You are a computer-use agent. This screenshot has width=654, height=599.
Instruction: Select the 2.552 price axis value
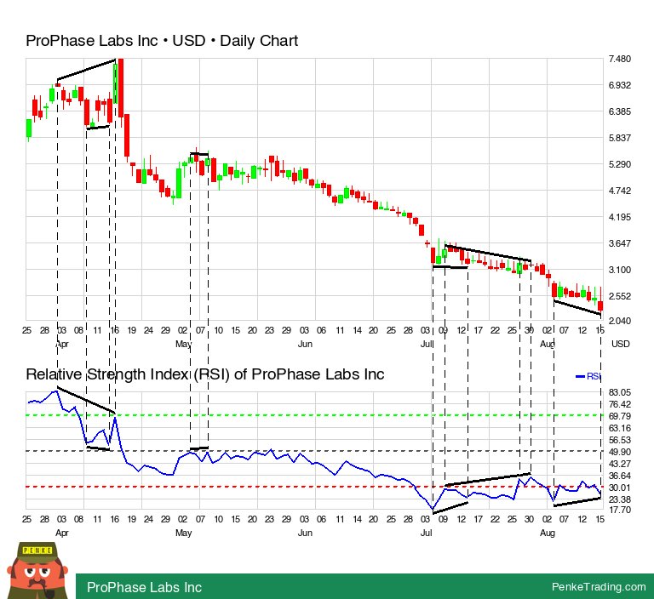click(619, 296)
